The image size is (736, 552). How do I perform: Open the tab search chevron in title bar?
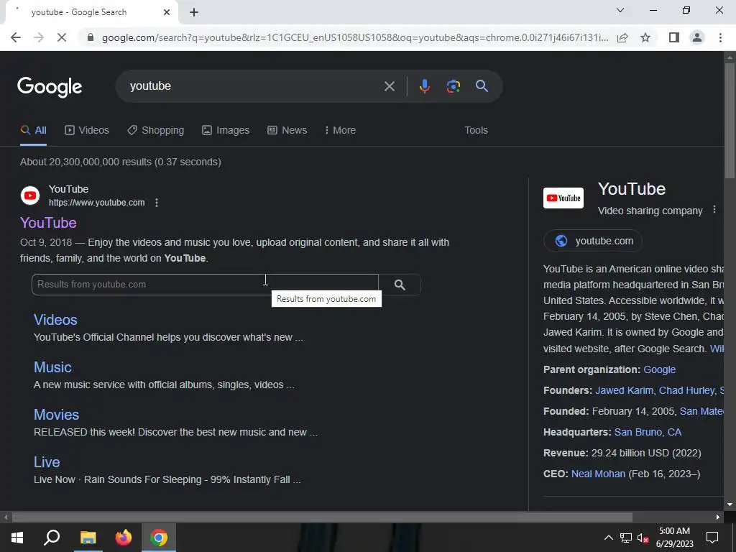pos(620,10)
